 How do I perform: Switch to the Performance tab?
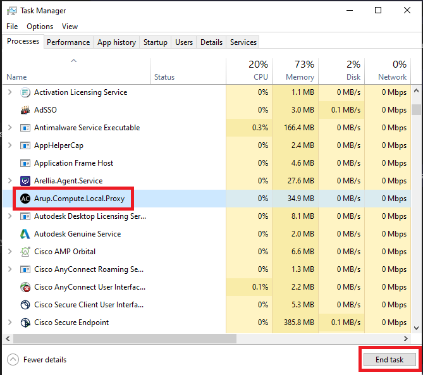pyautogui.click(x=68, y=42)
